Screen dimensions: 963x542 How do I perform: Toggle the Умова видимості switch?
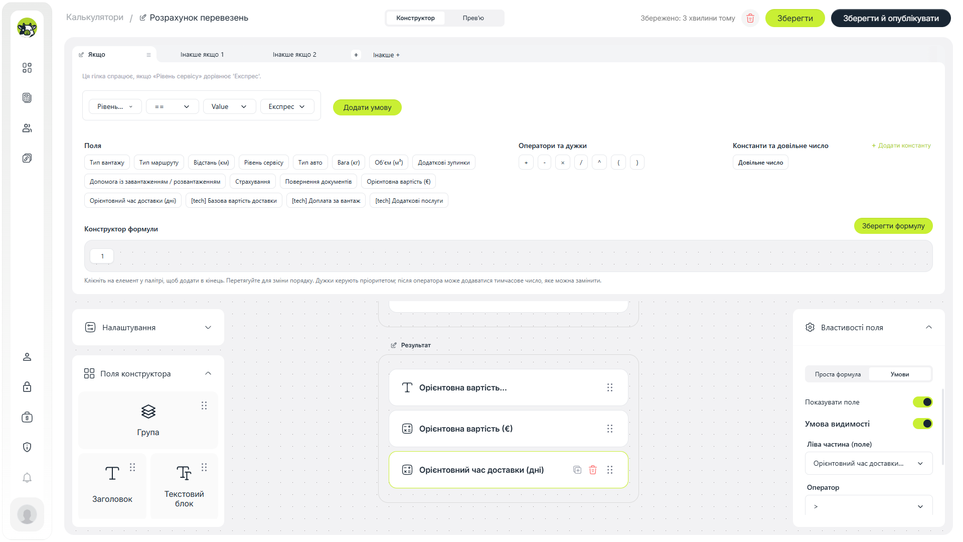(922, 424)
